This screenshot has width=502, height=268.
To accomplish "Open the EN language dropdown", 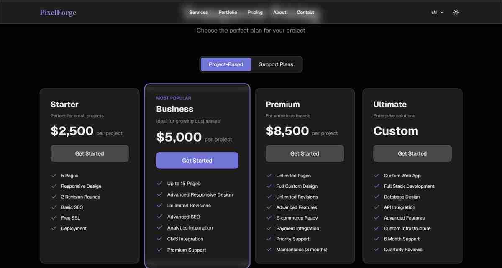I will 437,13.
